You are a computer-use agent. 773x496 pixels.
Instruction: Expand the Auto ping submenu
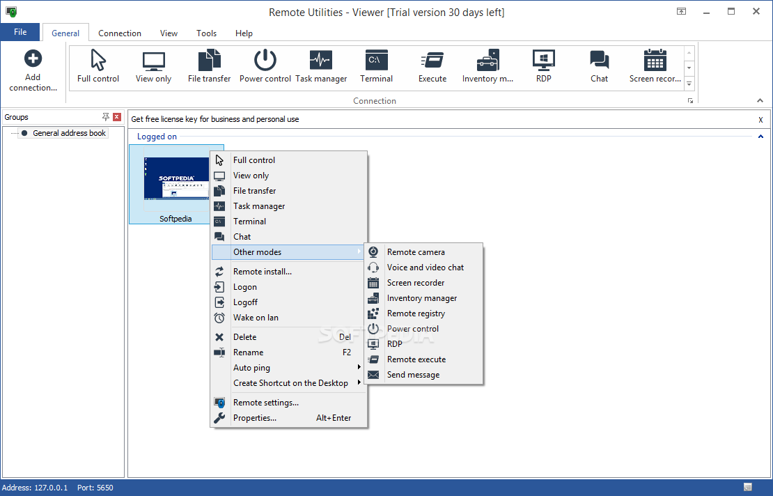point(289,368)
